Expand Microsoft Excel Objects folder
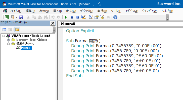The height and width of the screenshot is (100, 183). (x=8, y=40)
